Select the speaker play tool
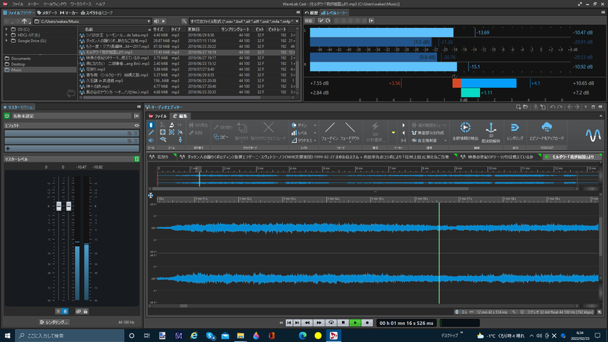This screenshot has height=342, width=608. click(151, 140)
